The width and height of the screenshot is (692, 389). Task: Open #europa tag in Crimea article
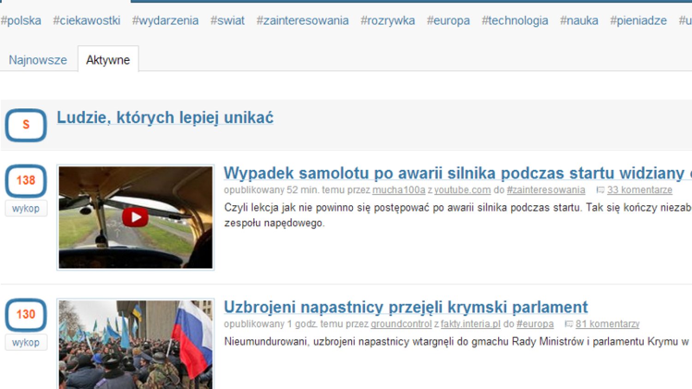535,324
